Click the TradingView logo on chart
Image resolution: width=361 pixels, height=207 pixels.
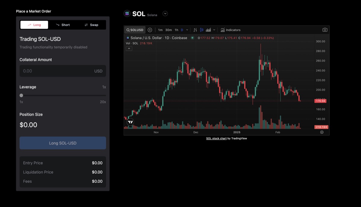[130, 122]
